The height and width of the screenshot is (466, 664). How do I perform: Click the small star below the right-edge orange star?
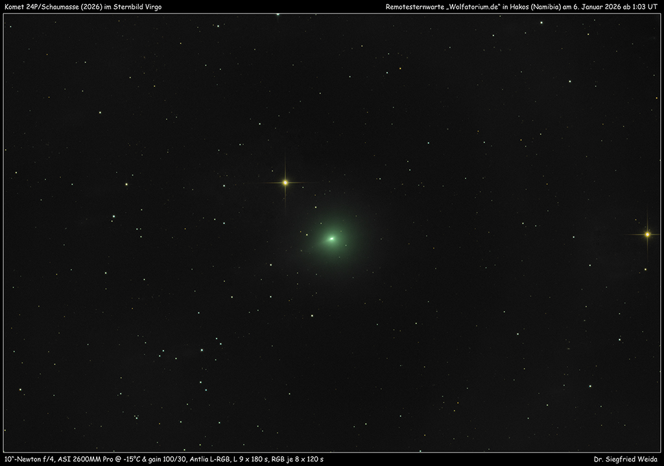(645, 269)
